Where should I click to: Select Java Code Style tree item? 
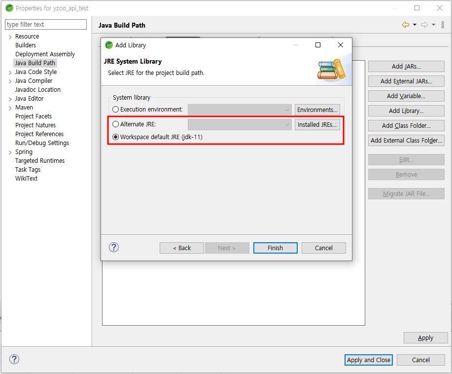(x=36, y=72)
